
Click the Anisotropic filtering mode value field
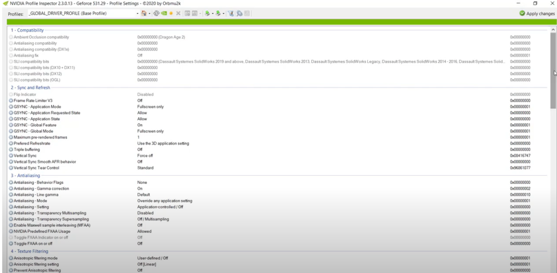pos(153,258)
